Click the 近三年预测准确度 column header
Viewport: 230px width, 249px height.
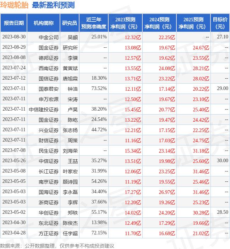tap(94, 23)
